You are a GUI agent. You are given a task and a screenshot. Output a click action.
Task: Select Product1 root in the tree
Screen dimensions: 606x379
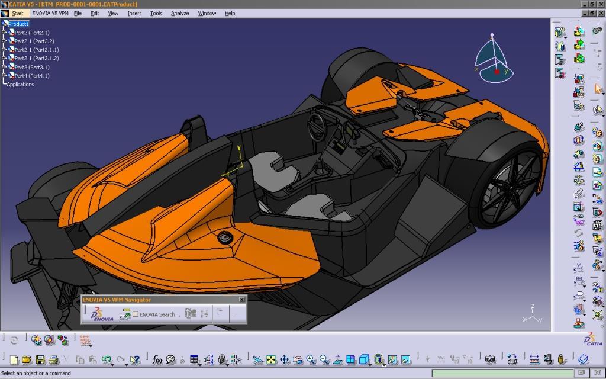pos(18,24)
